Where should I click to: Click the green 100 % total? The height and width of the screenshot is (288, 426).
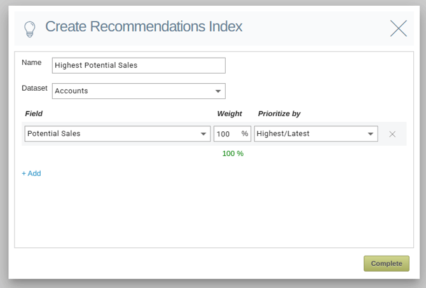pos(233,154)
